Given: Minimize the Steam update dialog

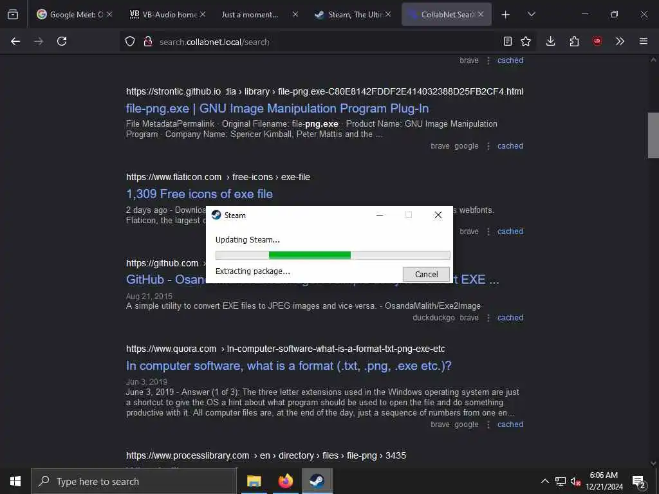Looking at the screenshot, I should point(380,215).
